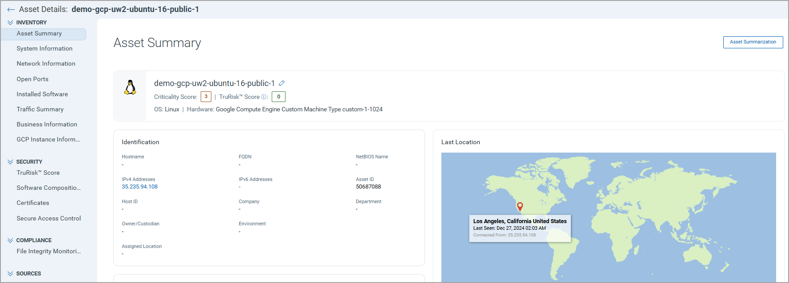
Task: Open Secure Access Control
Action: click(49, 219)
